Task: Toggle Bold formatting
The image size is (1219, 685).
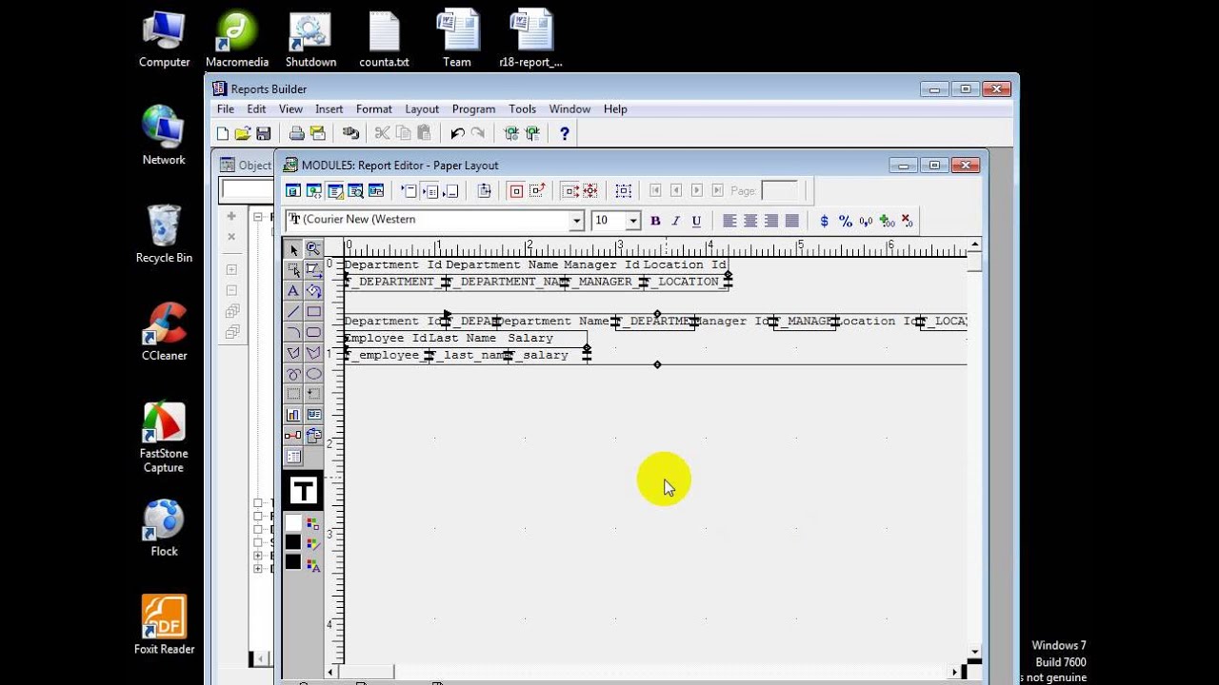Action: pos(655,221)
